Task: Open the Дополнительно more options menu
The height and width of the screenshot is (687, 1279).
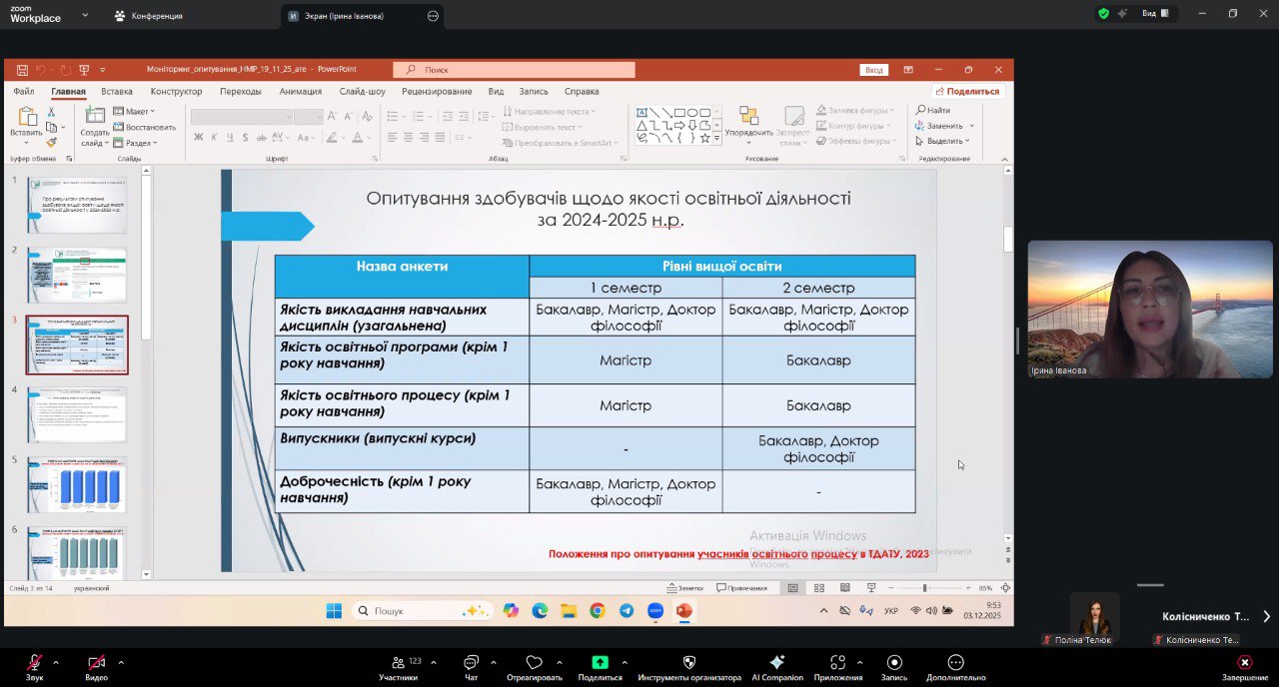Action: [x=955, y=663]
